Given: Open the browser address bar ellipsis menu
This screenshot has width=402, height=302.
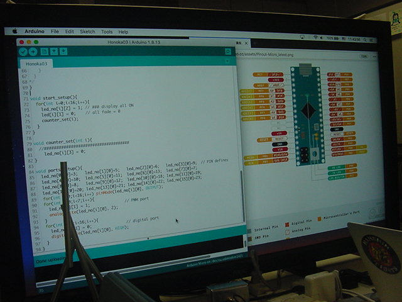Looking at the screenshot, I should (374, 57).
